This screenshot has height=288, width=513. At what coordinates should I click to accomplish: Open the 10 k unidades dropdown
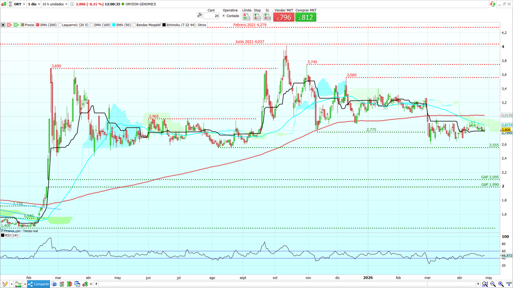click(55, 4)
